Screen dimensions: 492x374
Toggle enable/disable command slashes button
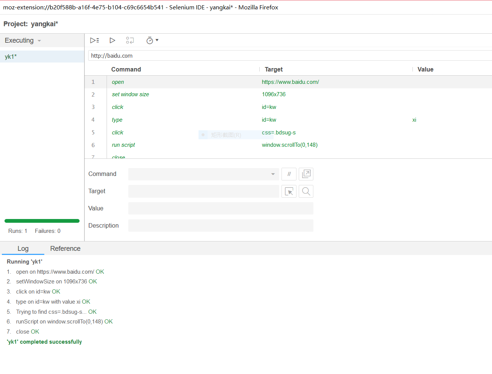pos(289,174)
